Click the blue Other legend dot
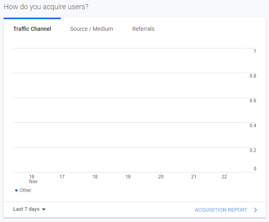 pos(16,190)
